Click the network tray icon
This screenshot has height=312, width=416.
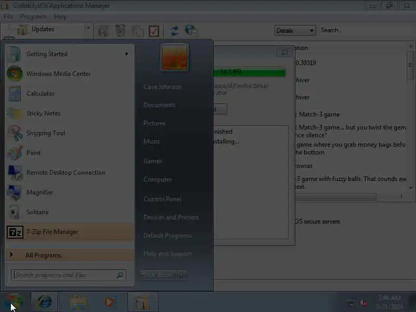tap(350, 302)
